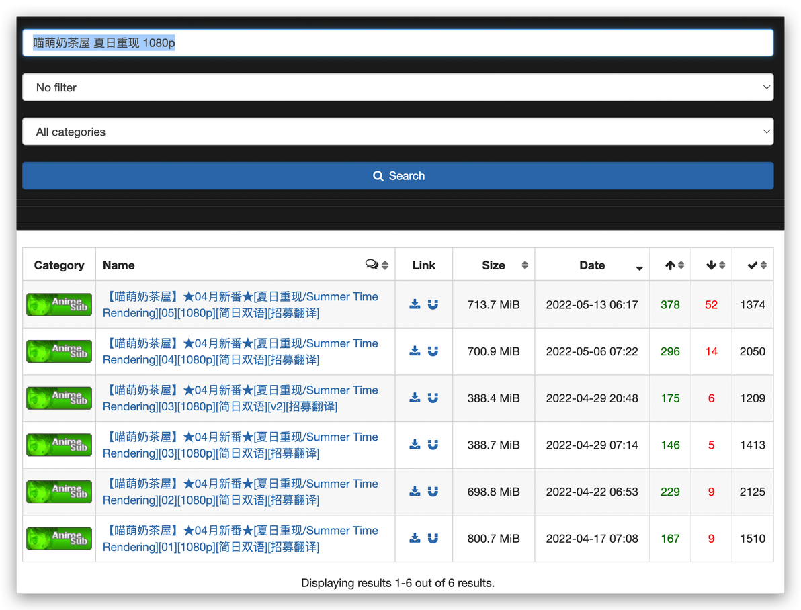Open magnet link for episode 02

[433, 492]
